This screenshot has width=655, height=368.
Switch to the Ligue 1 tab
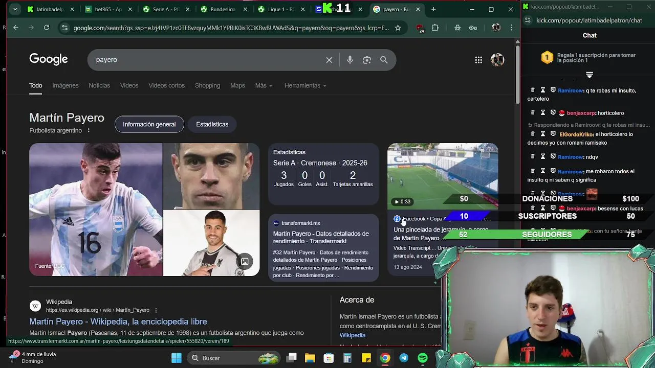(x=278, y=9)
